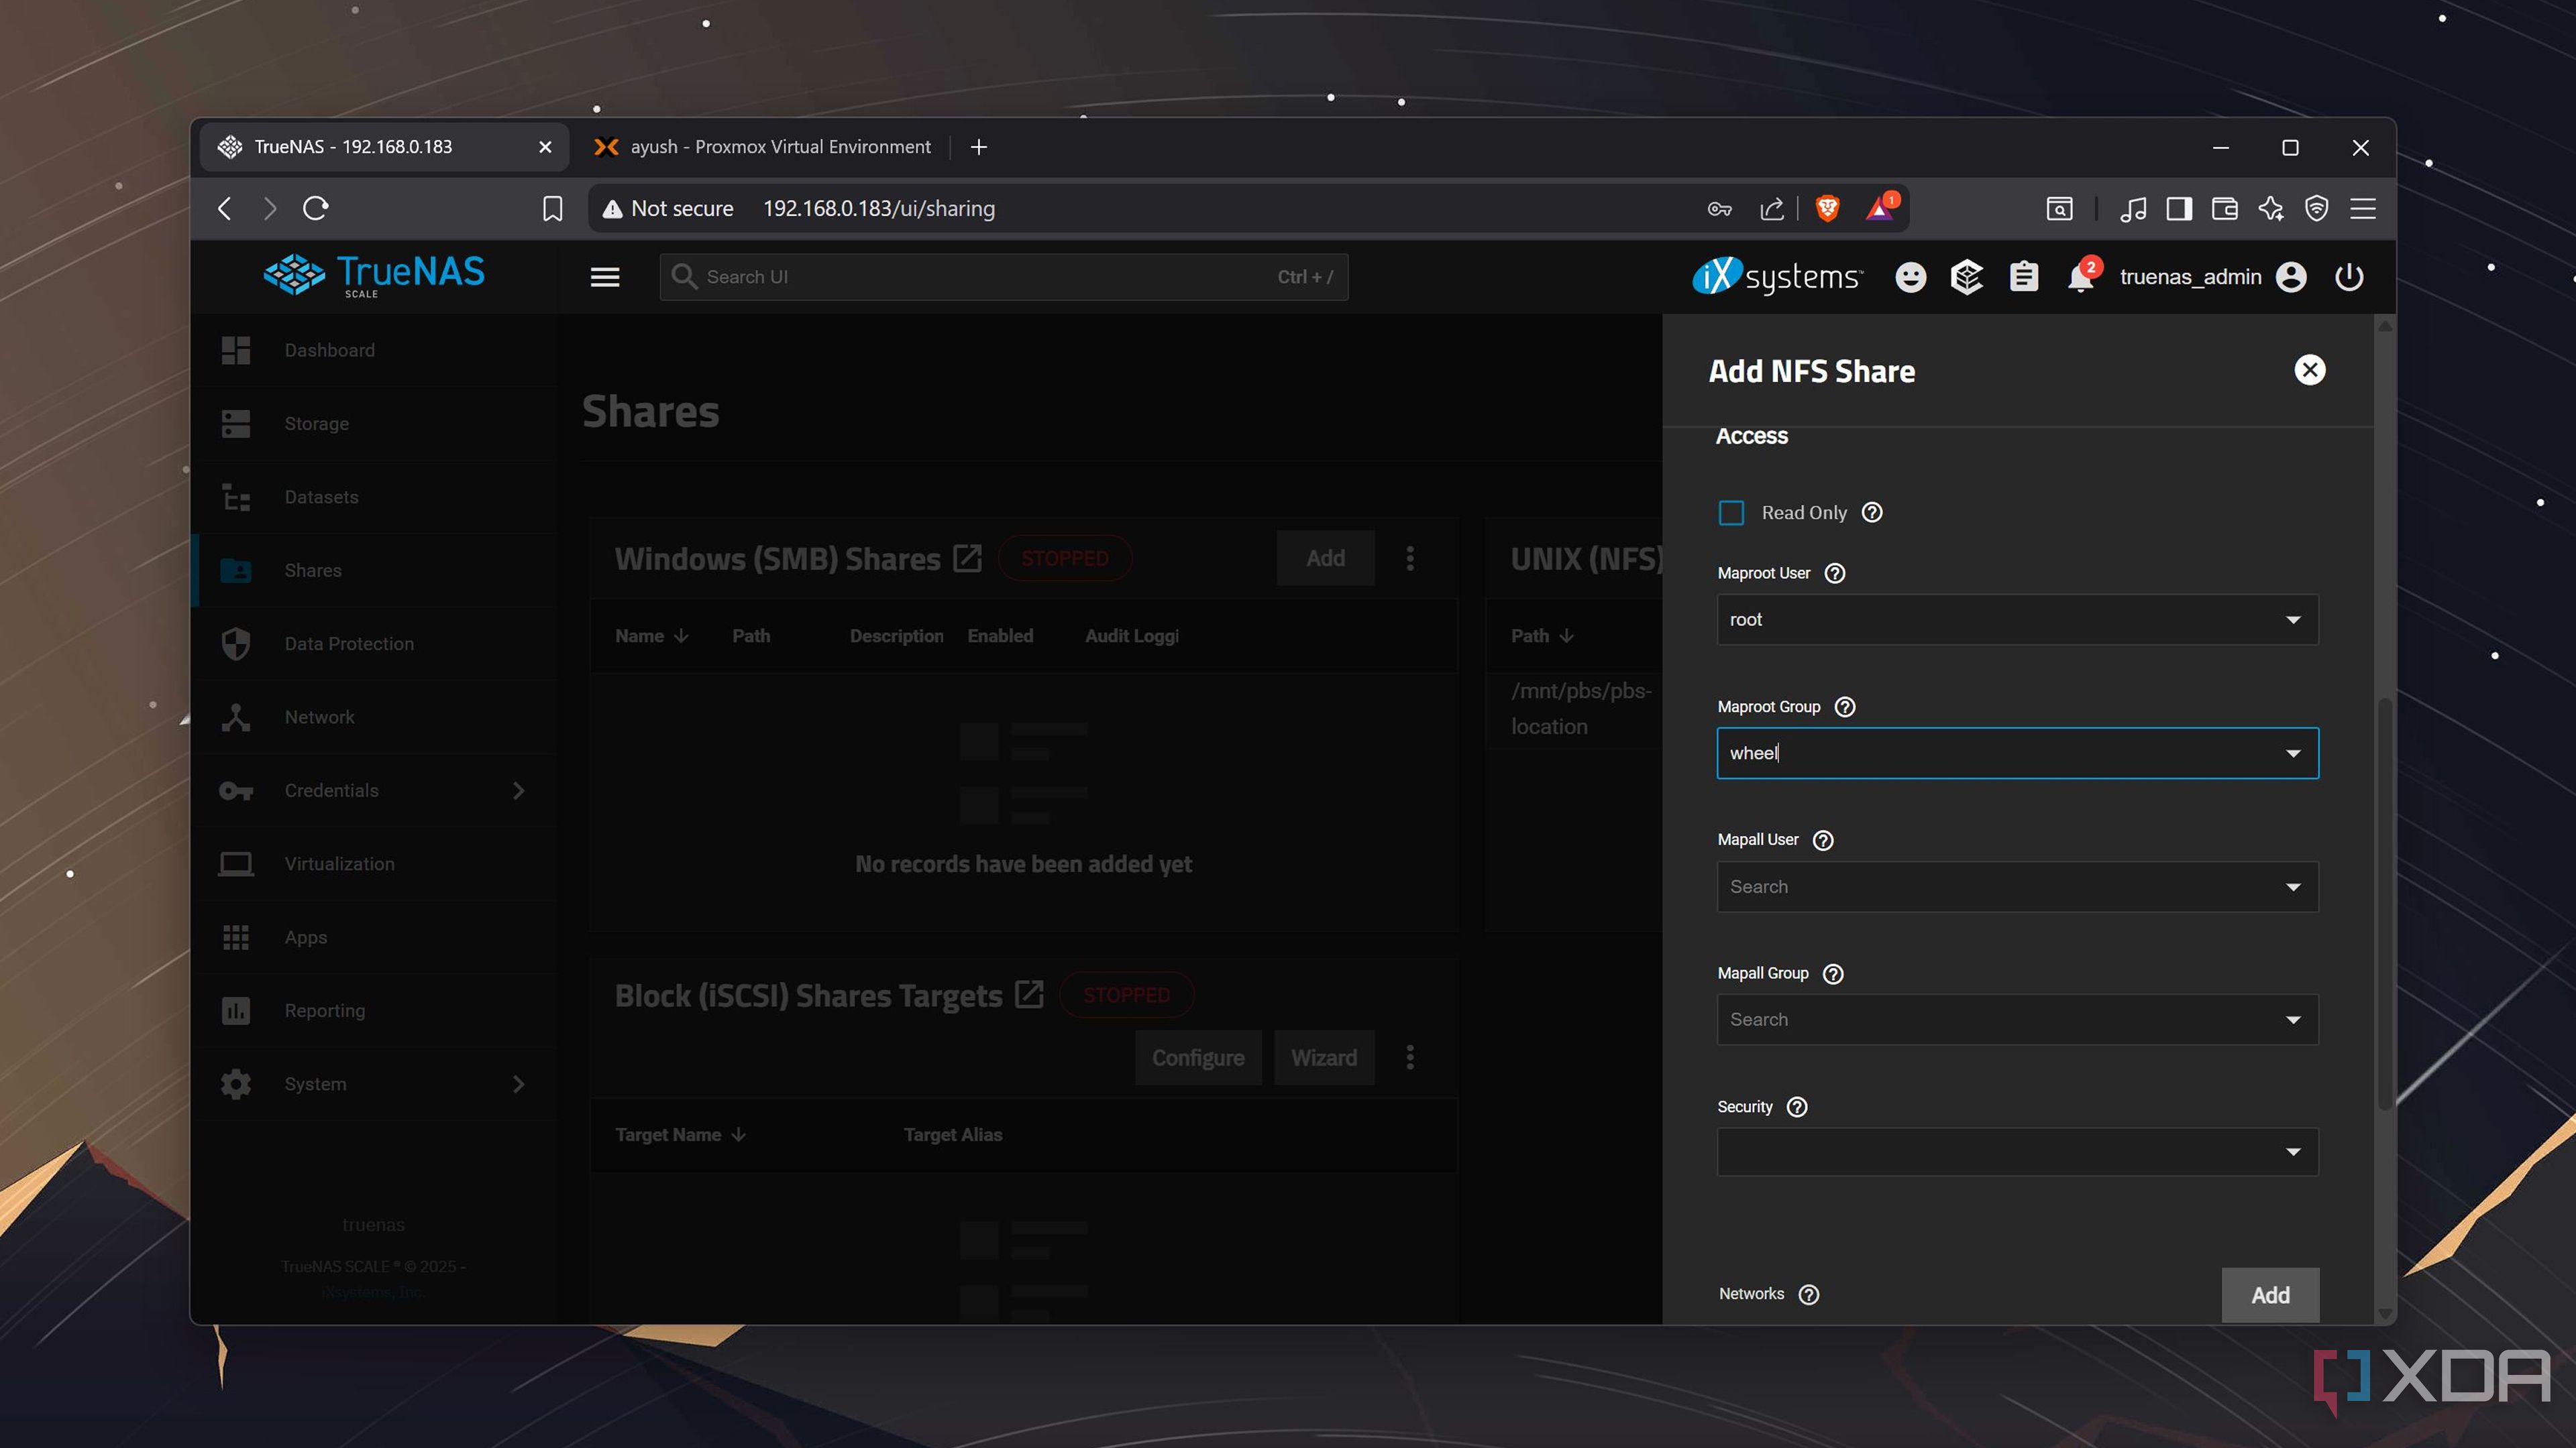Show help for Maproot User
The height and width of the screenshot is (1448, 2576).
[1834, 574]
